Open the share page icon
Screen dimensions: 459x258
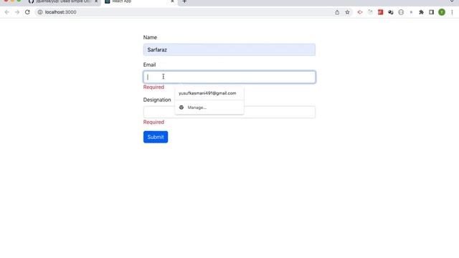click(337, 12)
